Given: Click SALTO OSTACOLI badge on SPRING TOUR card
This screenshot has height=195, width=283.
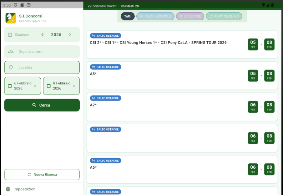Looking at the screenshot, I should pyautogui.click(x=106, y=36).
